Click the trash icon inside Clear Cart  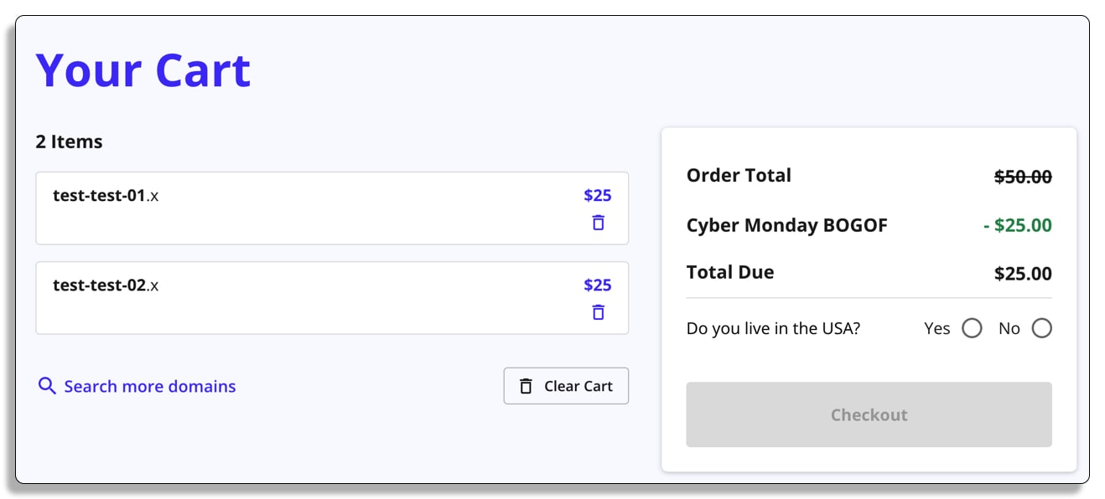pos(526,386)
